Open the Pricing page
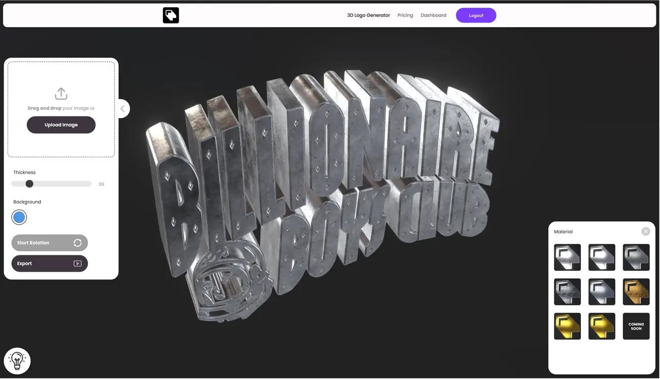This screenshot has width=660, height=379. [405, 15]
